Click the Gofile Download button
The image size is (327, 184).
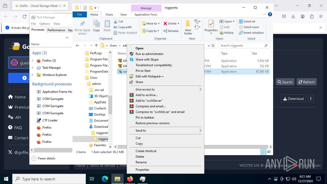point(294,99)
